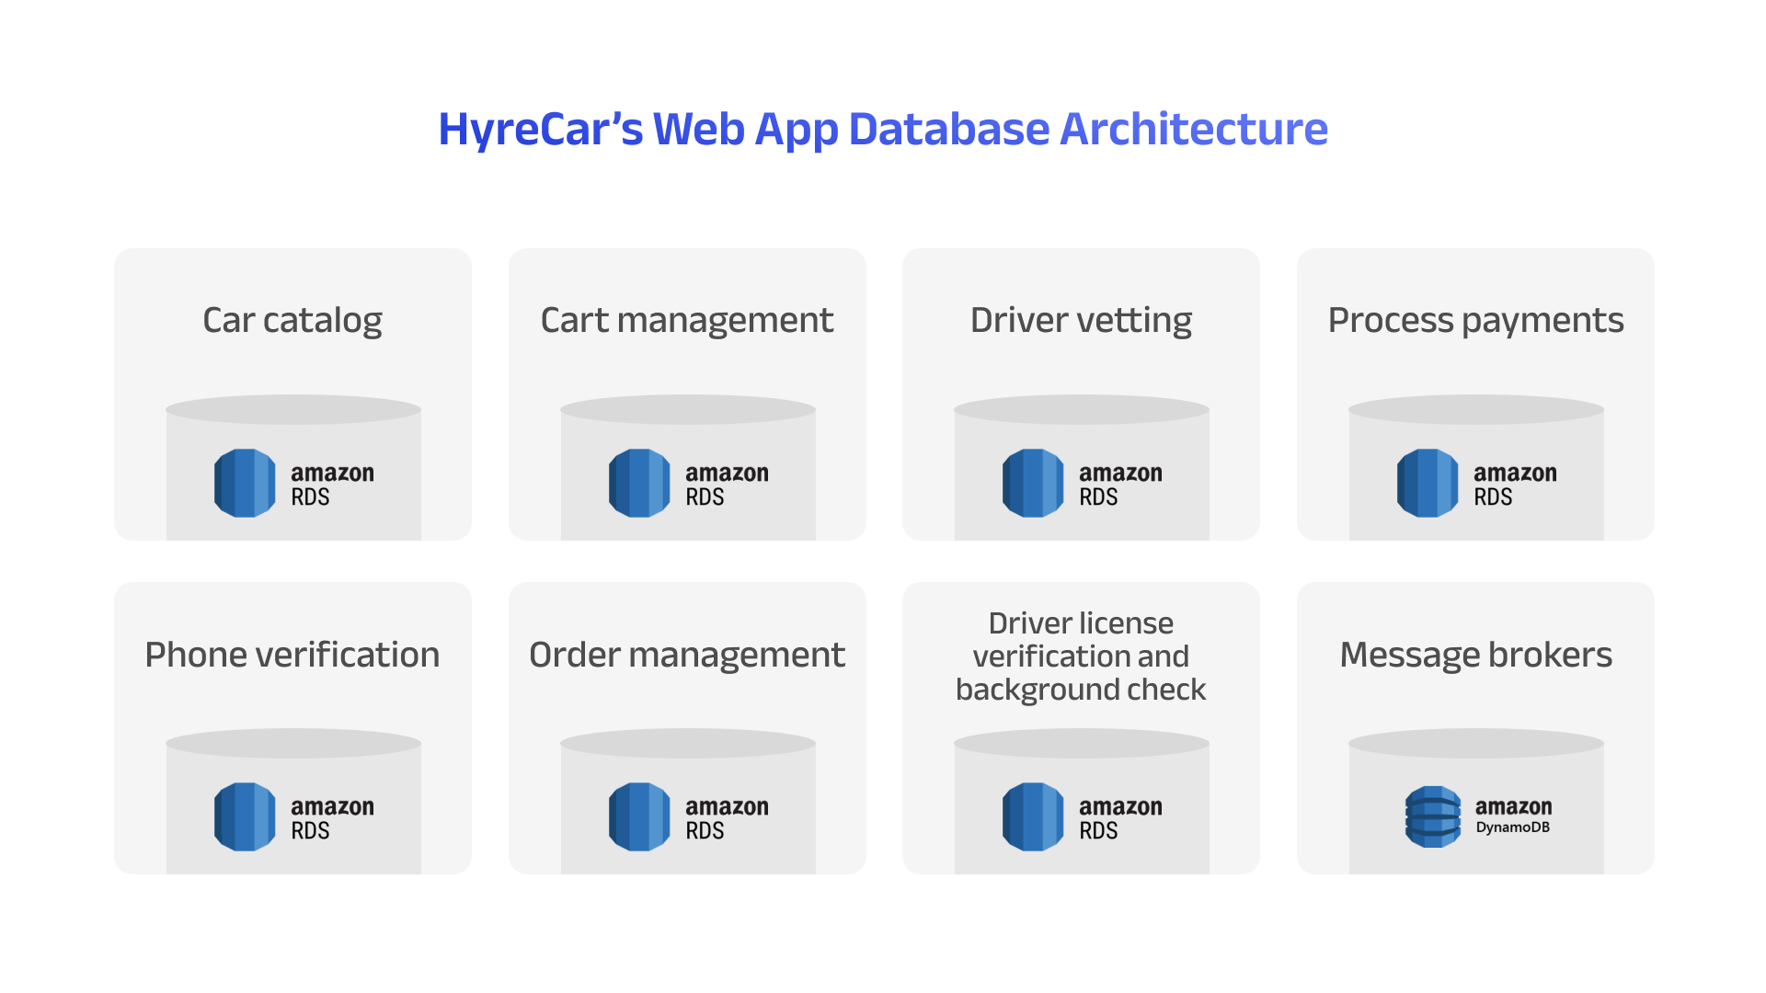Select the 'Phone verification' heading text

click(x=292, y=655)
